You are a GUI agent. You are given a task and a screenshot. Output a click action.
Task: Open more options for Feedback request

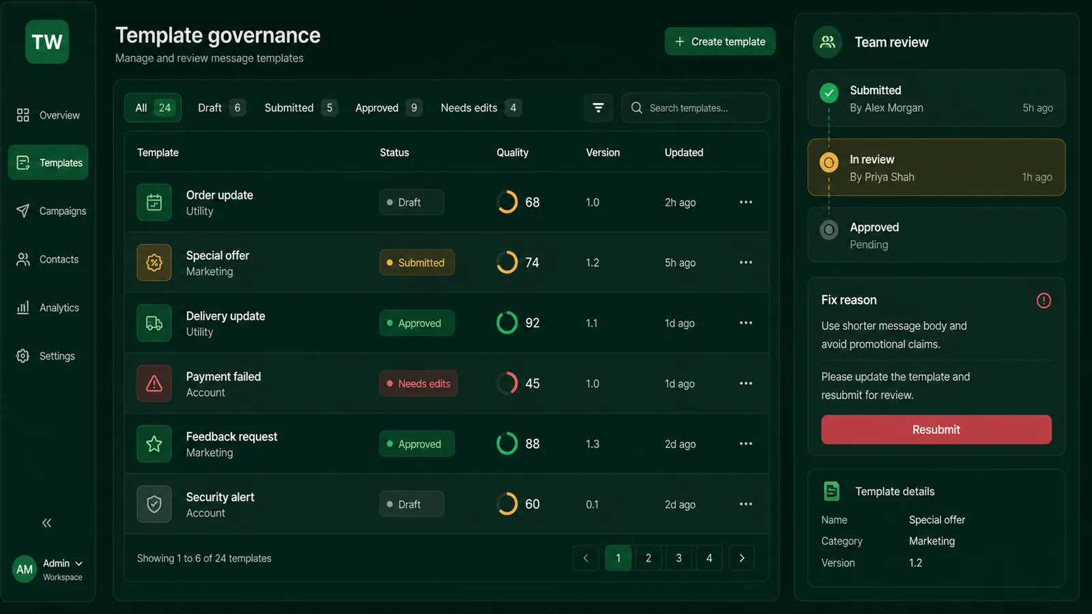click(x=746, y=443)
